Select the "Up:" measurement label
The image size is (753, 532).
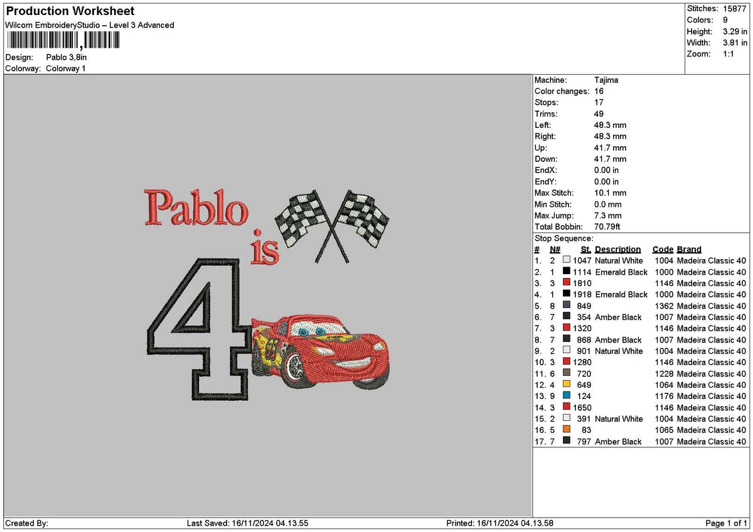click(541, 148)
